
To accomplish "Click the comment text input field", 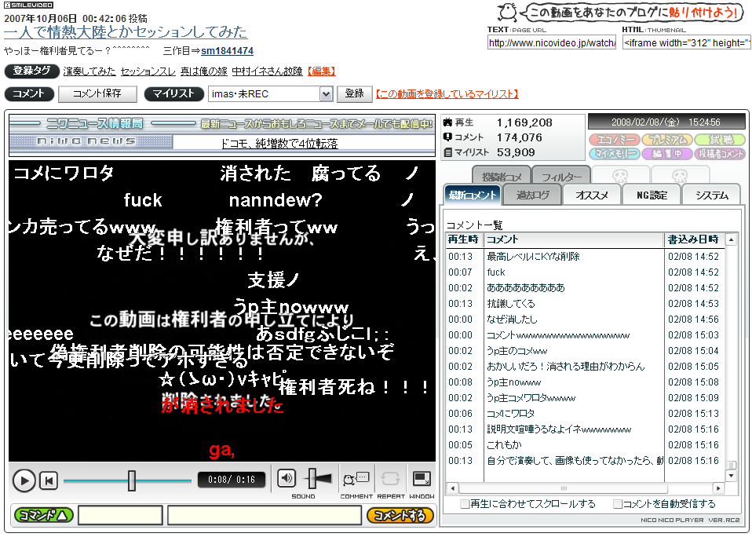I will tap(265, 516).
